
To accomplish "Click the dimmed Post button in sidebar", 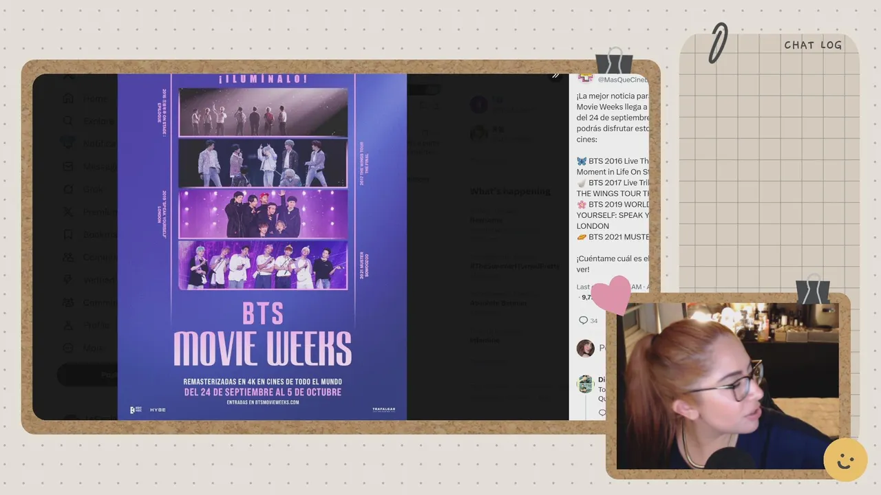I will (x=88, y=375).
